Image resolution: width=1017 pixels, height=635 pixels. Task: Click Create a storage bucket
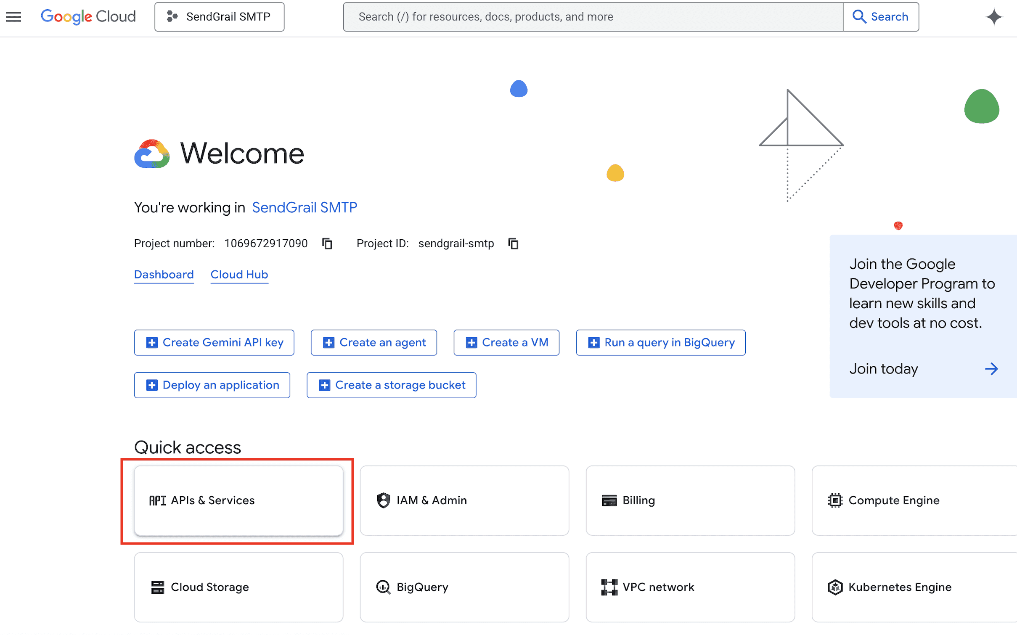(x=391, y=385)
